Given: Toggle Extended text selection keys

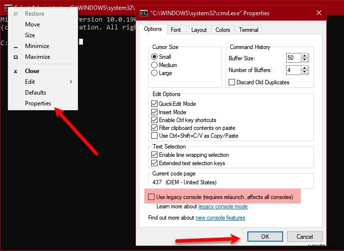Looking at the screenshot, I should tap(154, 163).
